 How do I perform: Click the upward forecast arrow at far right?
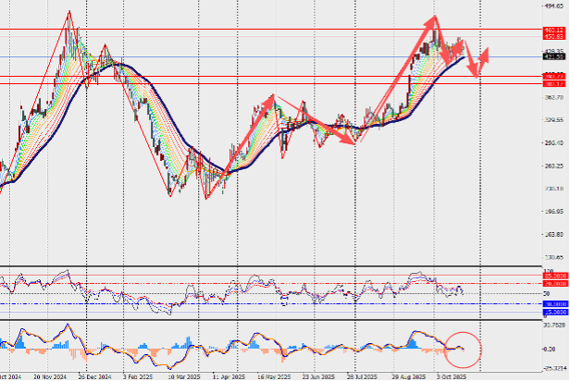(x=485, y=55)
